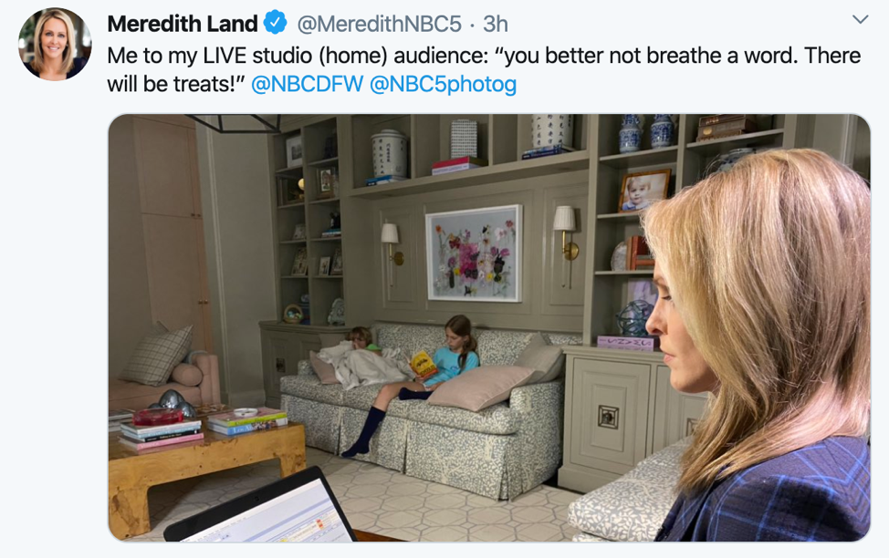
Task: Select the framed baby portrait on shelf
Action: [644, 191]
